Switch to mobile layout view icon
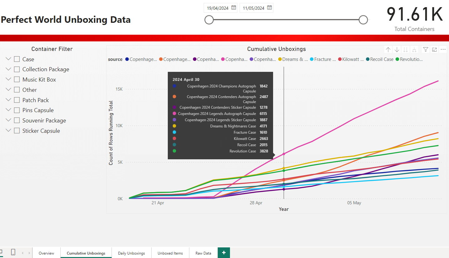449x258 pixels. coord(13,252)
